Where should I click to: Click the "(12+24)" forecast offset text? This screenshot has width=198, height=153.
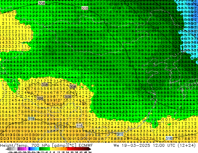187,145
